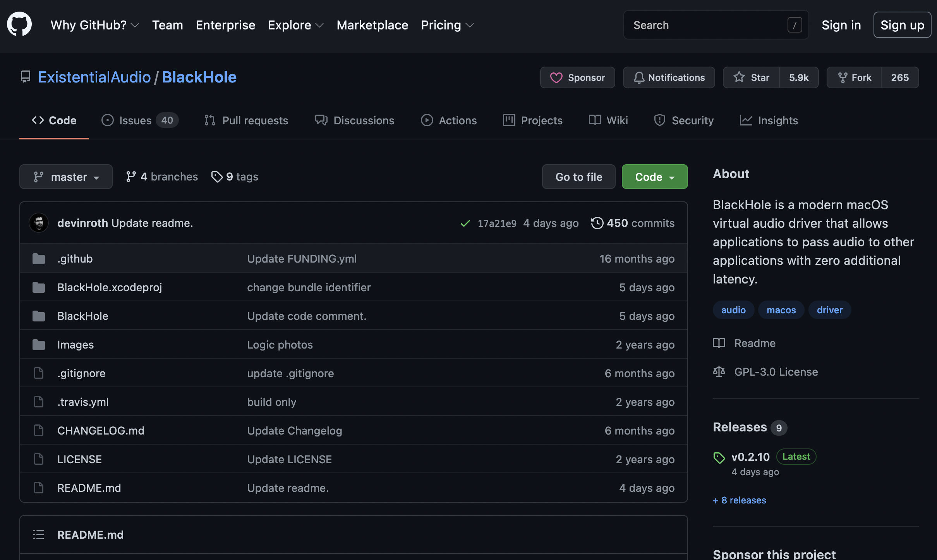The width and height of the screenshot is (937, 560).
Task: Open the BlackHole source folder
Action: pos(83,316)
